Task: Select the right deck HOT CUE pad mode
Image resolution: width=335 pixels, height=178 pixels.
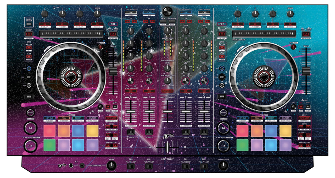Action: (242, 118)
